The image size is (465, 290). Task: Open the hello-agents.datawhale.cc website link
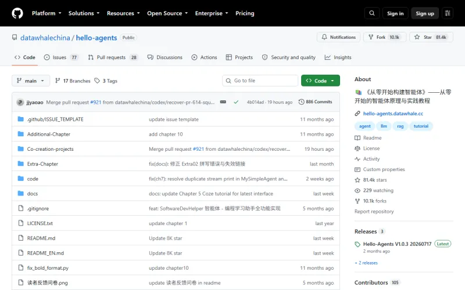(x=393, y=113)
